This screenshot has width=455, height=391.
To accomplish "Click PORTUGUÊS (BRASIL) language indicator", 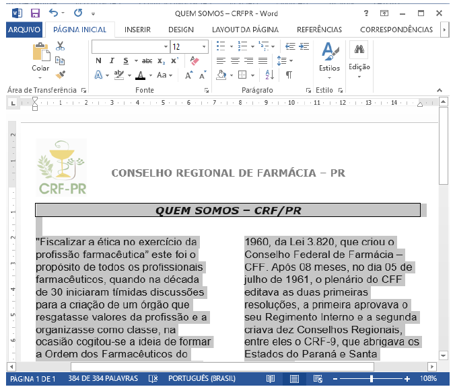I will [x=202, y=378].
